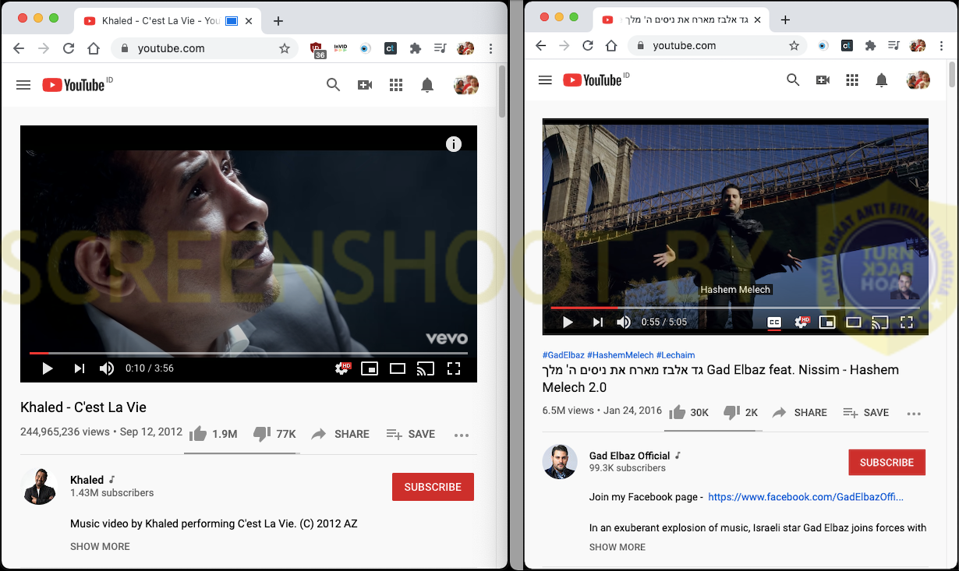Screen dimensions: 959x571
Task: Skip to next video in Khaled player
Action: click(x=79, y=368)
